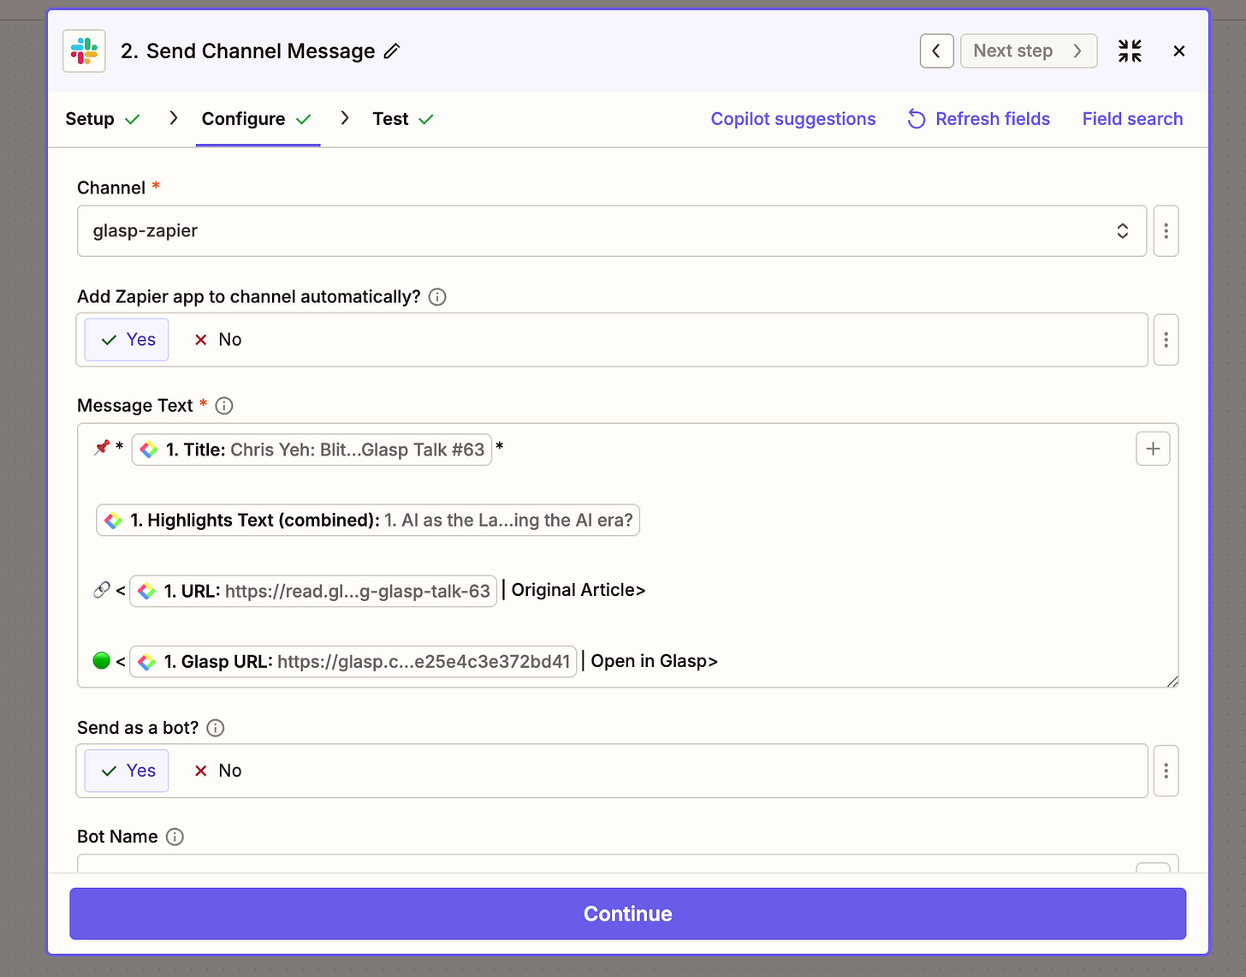Select Yes for adding Zapier app automatically
The image size is (1246, 977).
[x=127, y=340]
